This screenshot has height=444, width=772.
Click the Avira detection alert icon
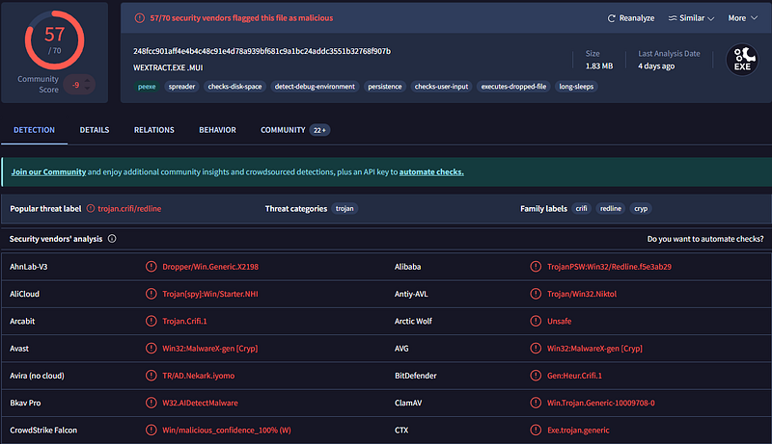[x=151, y=376]
